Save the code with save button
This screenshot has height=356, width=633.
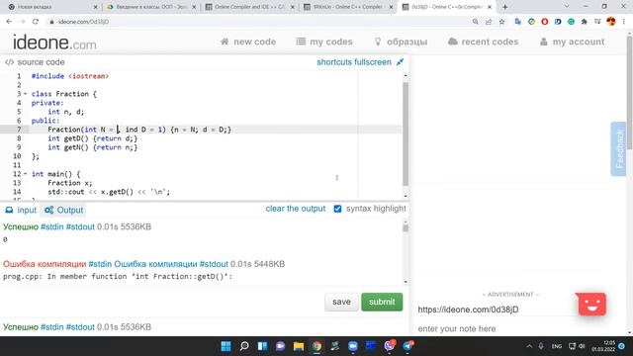click(341, 302)
